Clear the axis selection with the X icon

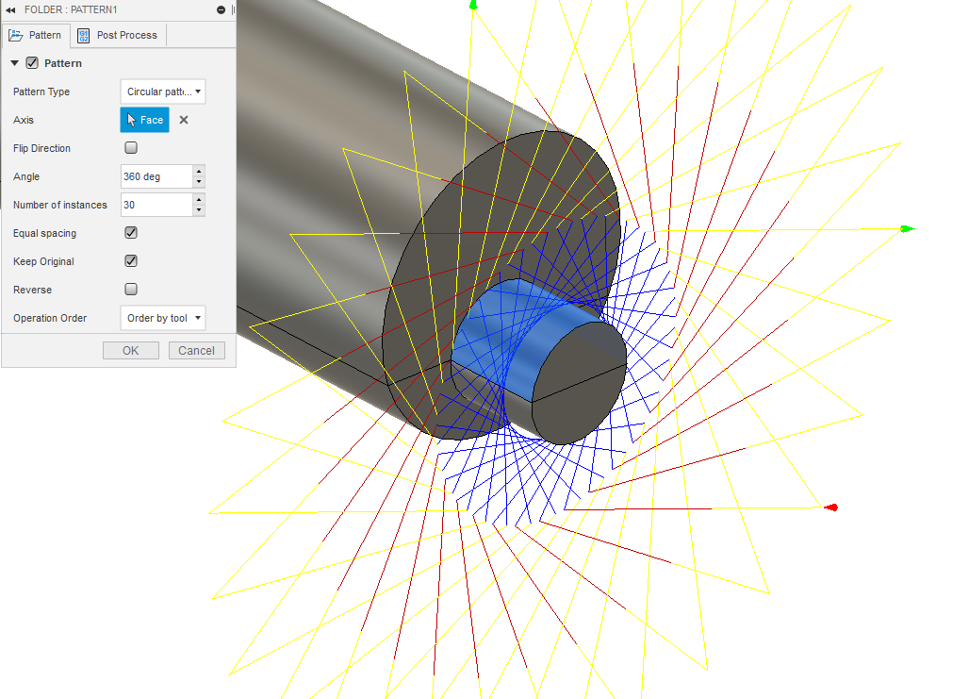click(185, 120)
